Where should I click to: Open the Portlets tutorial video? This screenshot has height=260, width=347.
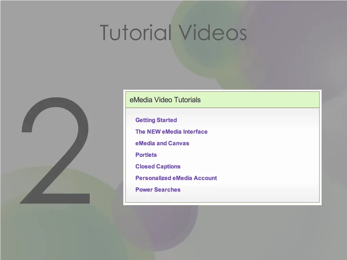pyautogui.click(x=146, y=155)
